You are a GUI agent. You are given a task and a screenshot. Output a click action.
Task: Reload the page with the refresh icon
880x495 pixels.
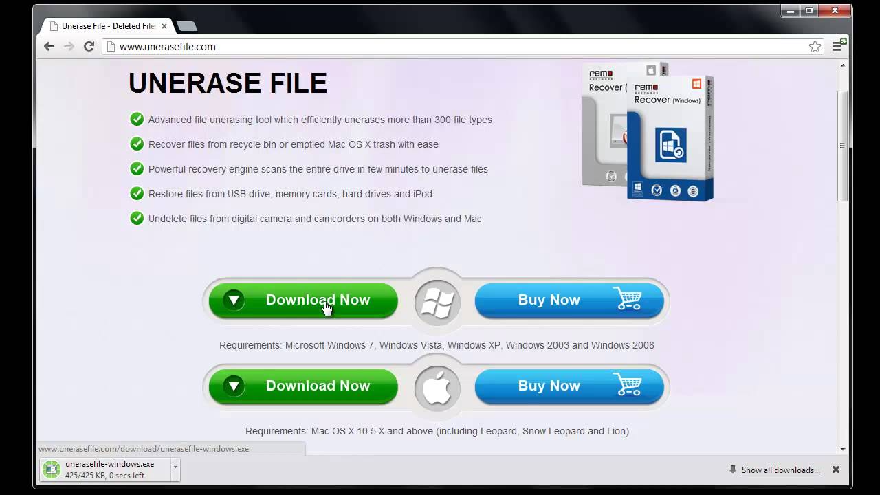pos(89,47)
